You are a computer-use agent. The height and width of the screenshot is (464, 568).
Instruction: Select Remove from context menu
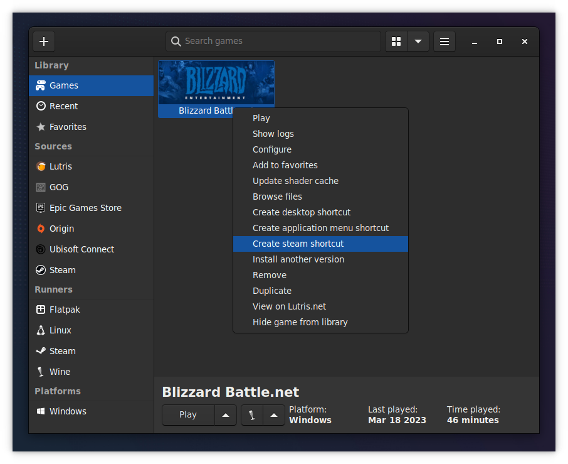tap(320, 275)
